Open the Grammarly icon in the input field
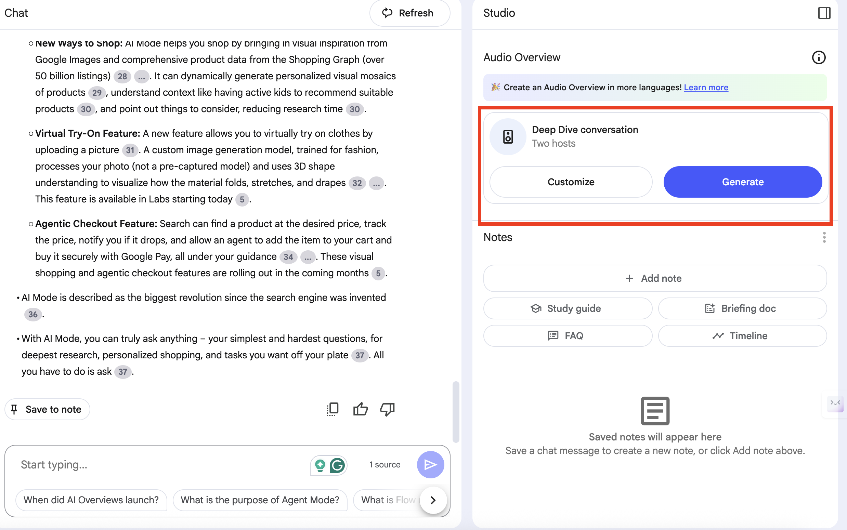The image size is (847, 530). (x=338, y=465)
